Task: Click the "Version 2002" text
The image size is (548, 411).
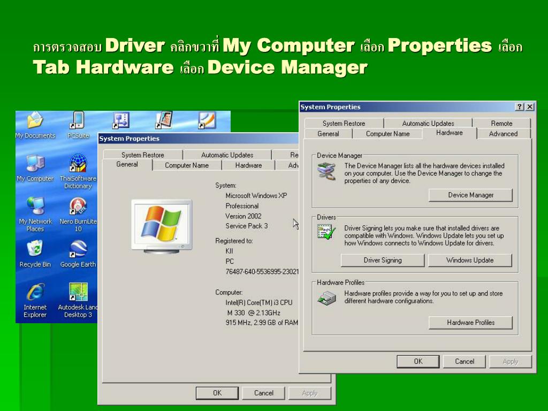Action: pos(243,216)
